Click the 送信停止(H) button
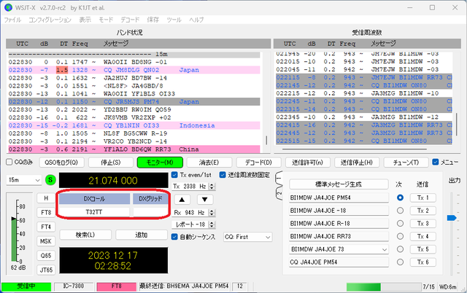 tap(357, 163)
